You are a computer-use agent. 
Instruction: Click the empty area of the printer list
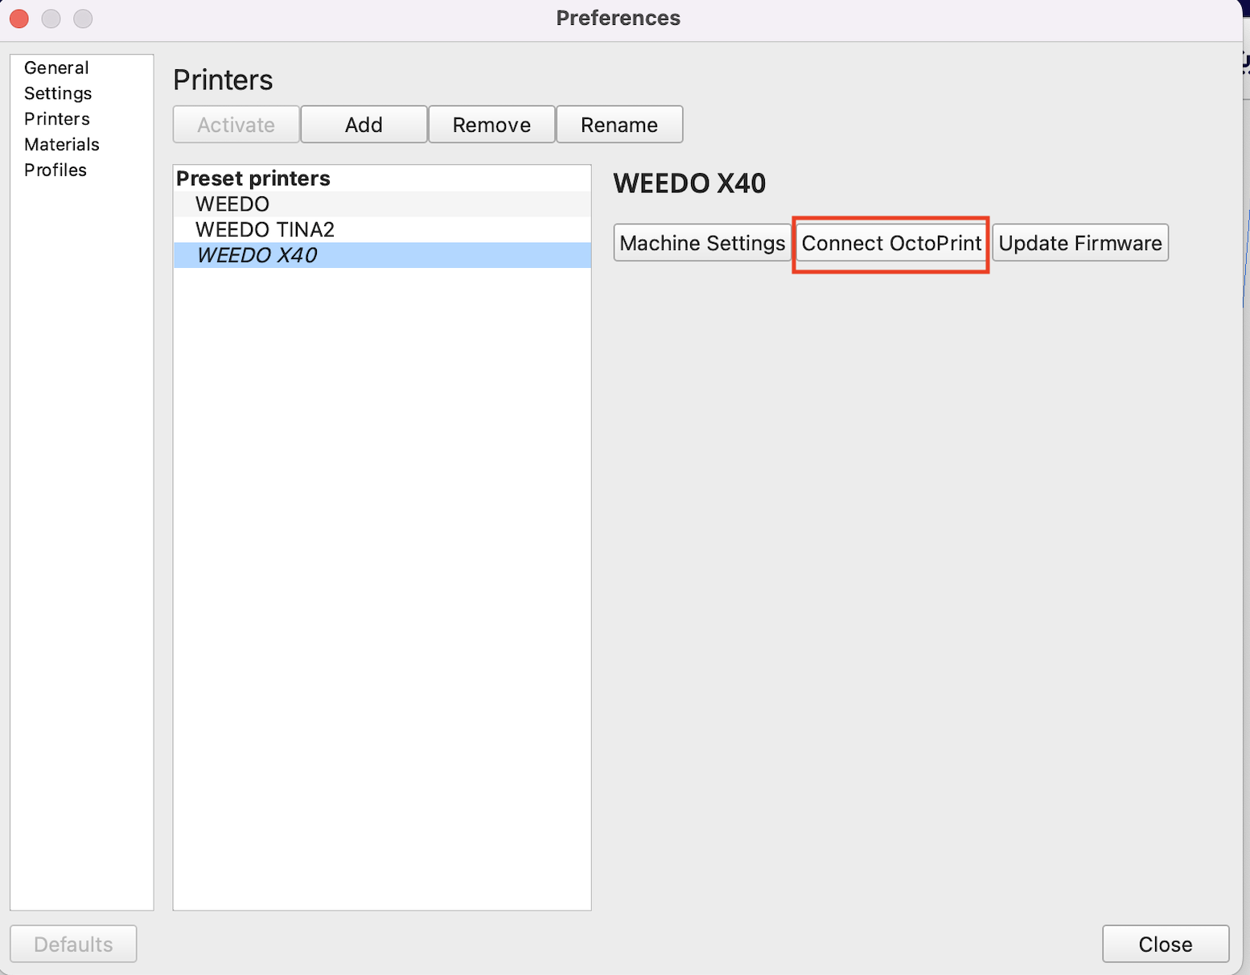pos(382,587)
